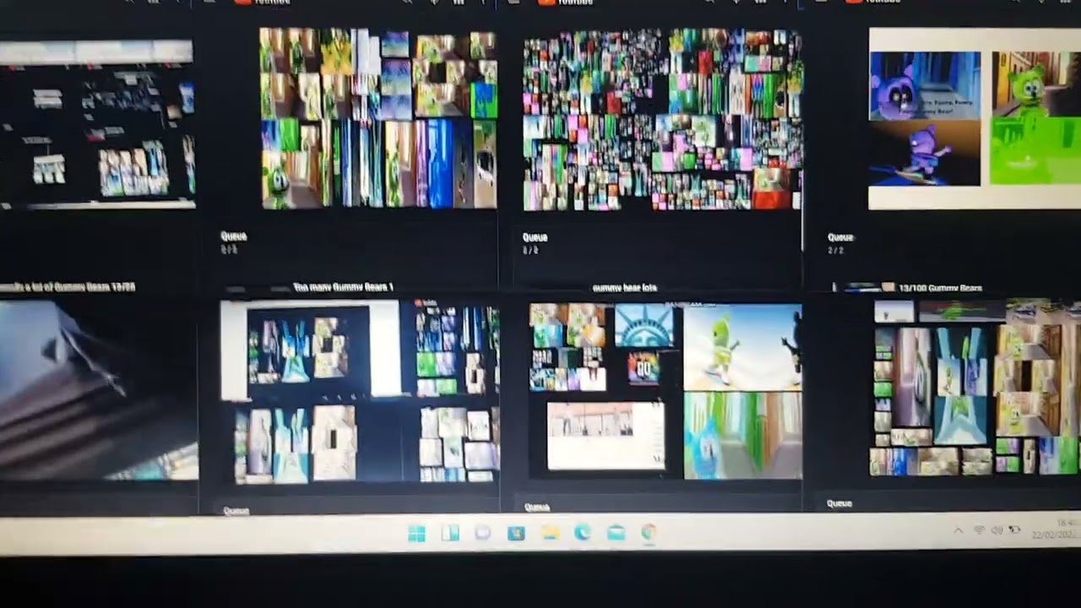Screen dimensions: 1081x608
Task: Open the Chat icon in the taskbar
Action: pos(482,534)
